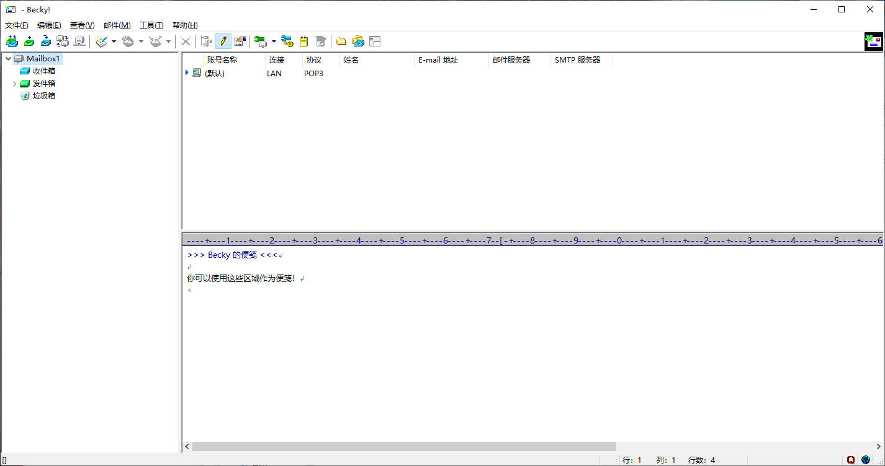Select the 收件箱 inbox folder
The height and width of the screenshot is (466, 885).
click(x=43, y=71)
